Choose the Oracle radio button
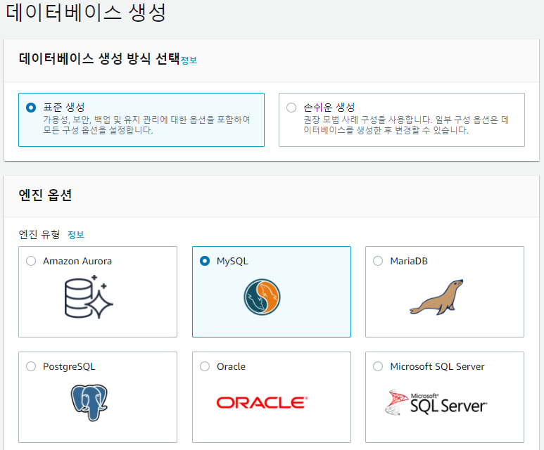Image resolution: width=544 pixels, height=450 pixels. coord(205,366)
